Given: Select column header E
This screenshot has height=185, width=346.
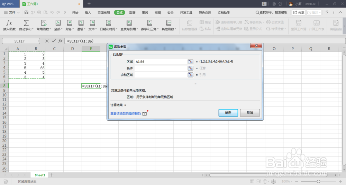Looking at the screenshot, I should tap(91, 49).
